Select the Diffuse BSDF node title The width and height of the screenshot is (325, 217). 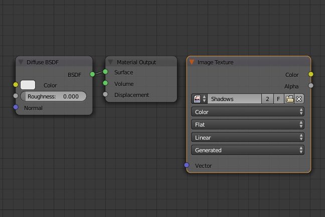[43, 62]
